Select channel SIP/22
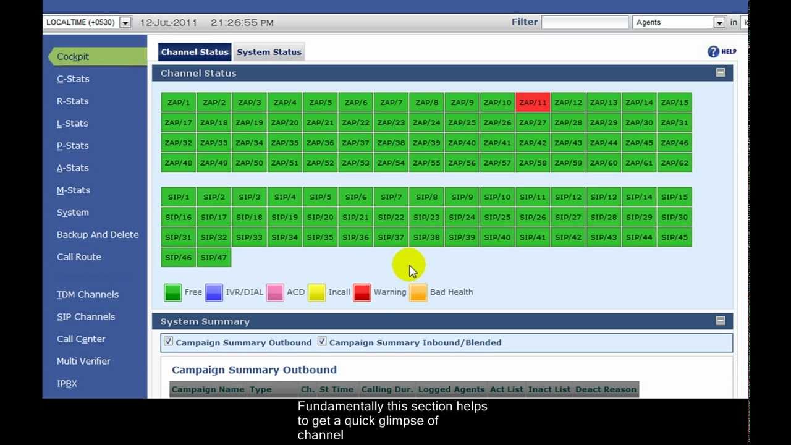The height and width of the screenshot is (445, 791). pyautogui.click(x=391, y=217)
